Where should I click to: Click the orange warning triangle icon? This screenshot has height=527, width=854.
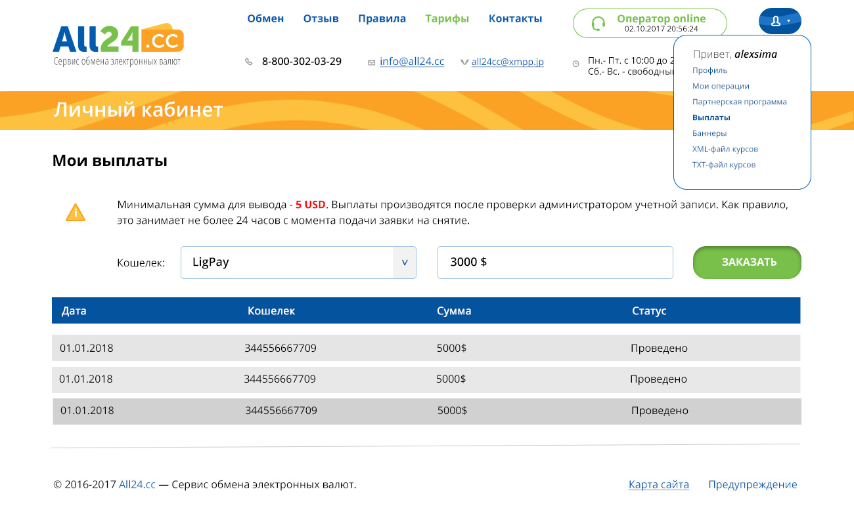pyautogui.click(x=76, y=213)
